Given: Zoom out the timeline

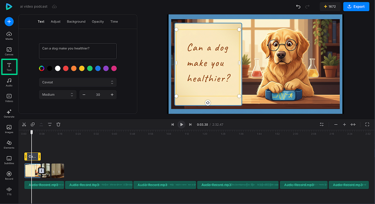Looking at the screenshot, I should pos(336,124).
